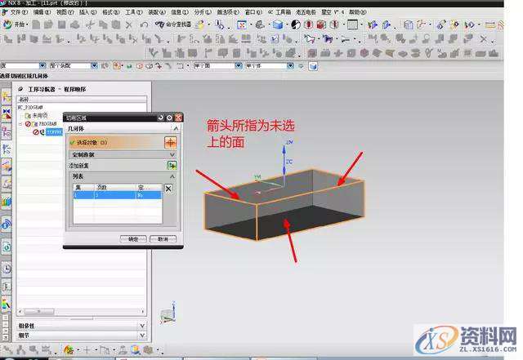Collapse the PROGRAM tree node
The image size is (523, 360).
click(x=22, y=124)
